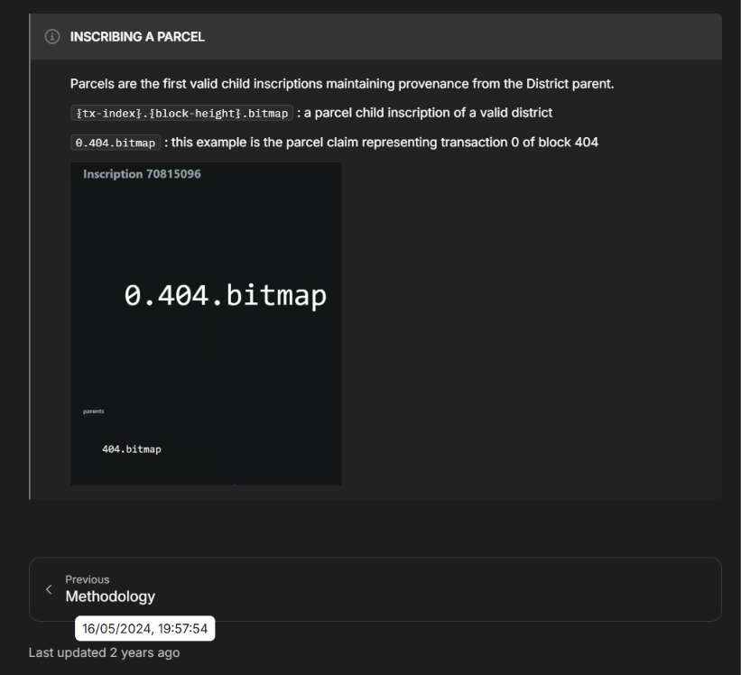Click the 404.bitmap parent label in image

tap(132, 449)
